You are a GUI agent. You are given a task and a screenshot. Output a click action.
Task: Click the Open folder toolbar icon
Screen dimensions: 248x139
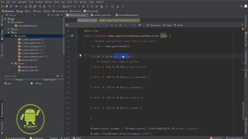click(2, 7)
